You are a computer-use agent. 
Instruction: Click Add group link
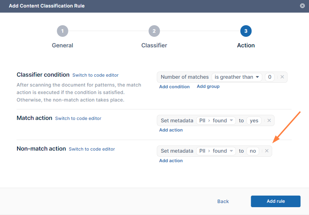208,87
